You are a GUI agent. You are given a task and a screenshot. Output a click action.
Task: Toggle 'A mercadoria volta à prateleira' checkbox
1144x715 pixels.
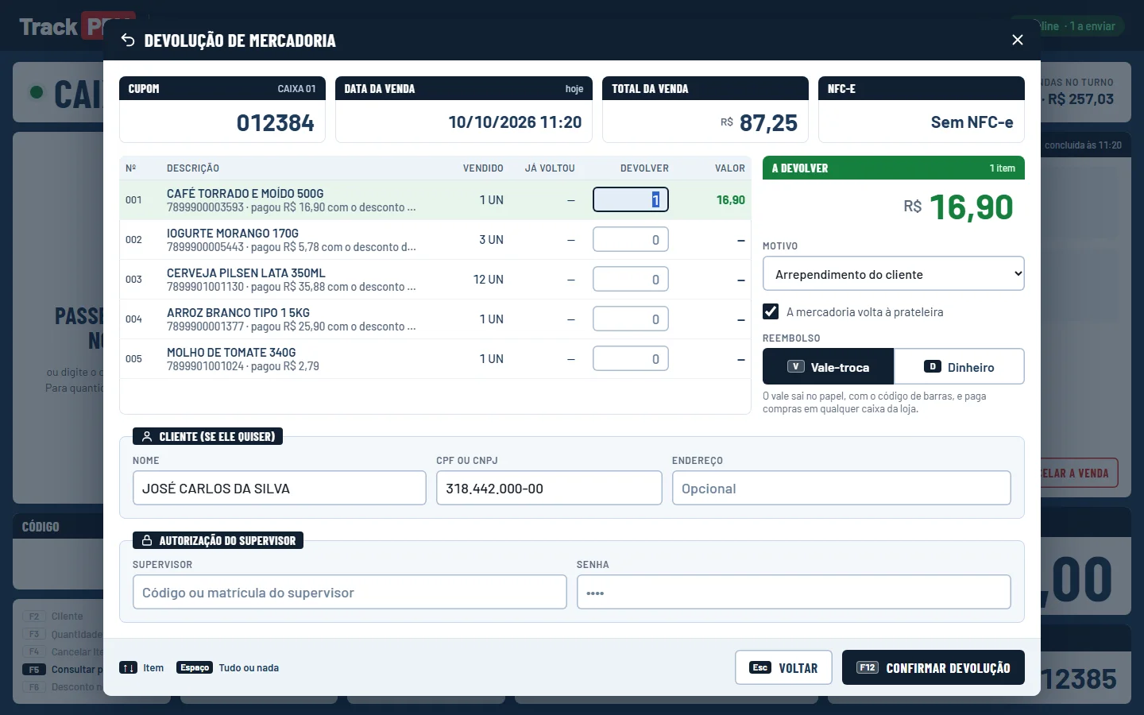(x=771, y=311)
